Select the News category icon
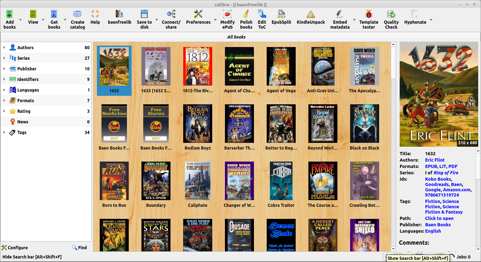 (x=13, y=122)
